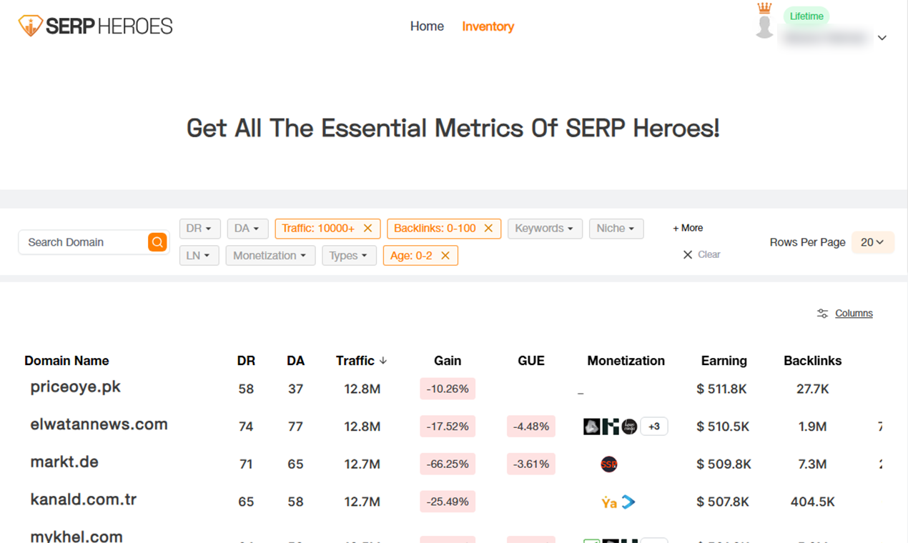The height and width of the screenshot is (543, 908).
Task: Open the priceoye.pk domain
Action: [x=75, y=387]
